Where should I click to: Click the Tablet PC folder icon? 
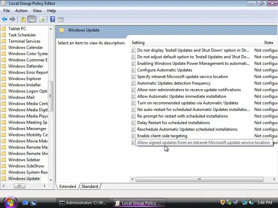[x=3, y=29]
